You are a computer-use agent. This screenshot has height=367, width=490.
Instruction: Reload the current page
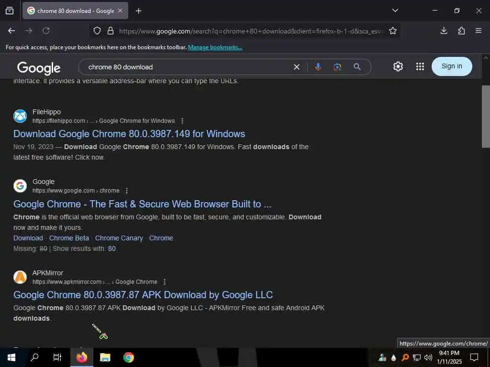coord(46,31)
